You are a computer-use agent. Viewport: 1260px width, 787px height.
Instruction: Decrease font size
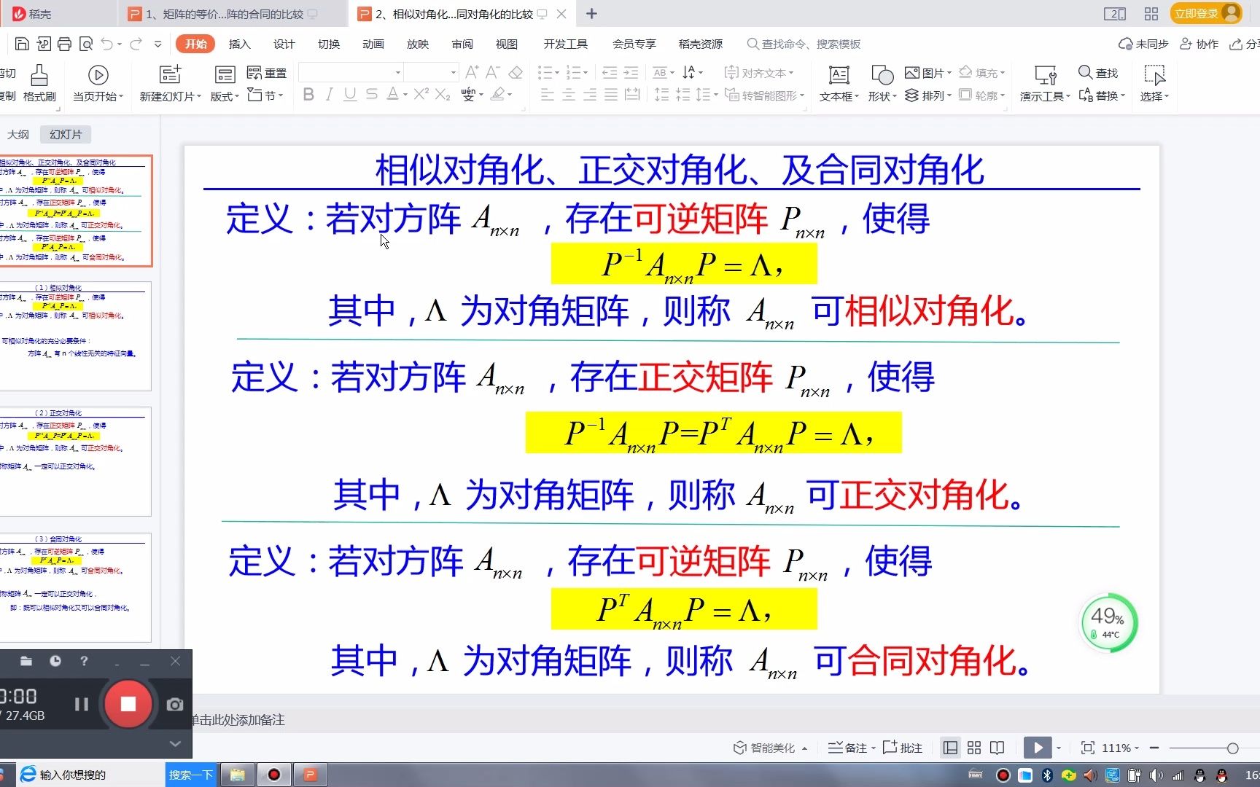pos(493,72)
